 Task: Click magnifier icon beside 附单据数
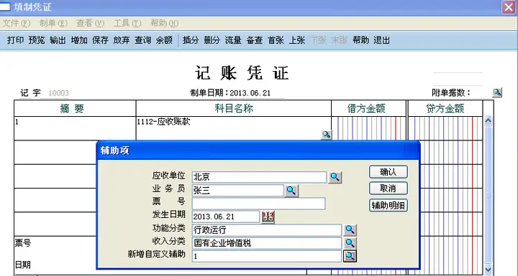click(x=497, y=92)
